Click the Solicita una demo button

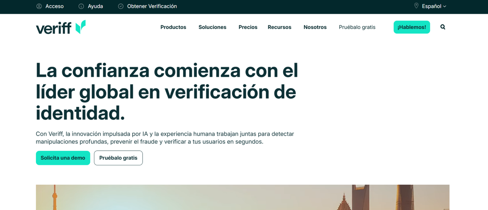[x=63, y=158]
